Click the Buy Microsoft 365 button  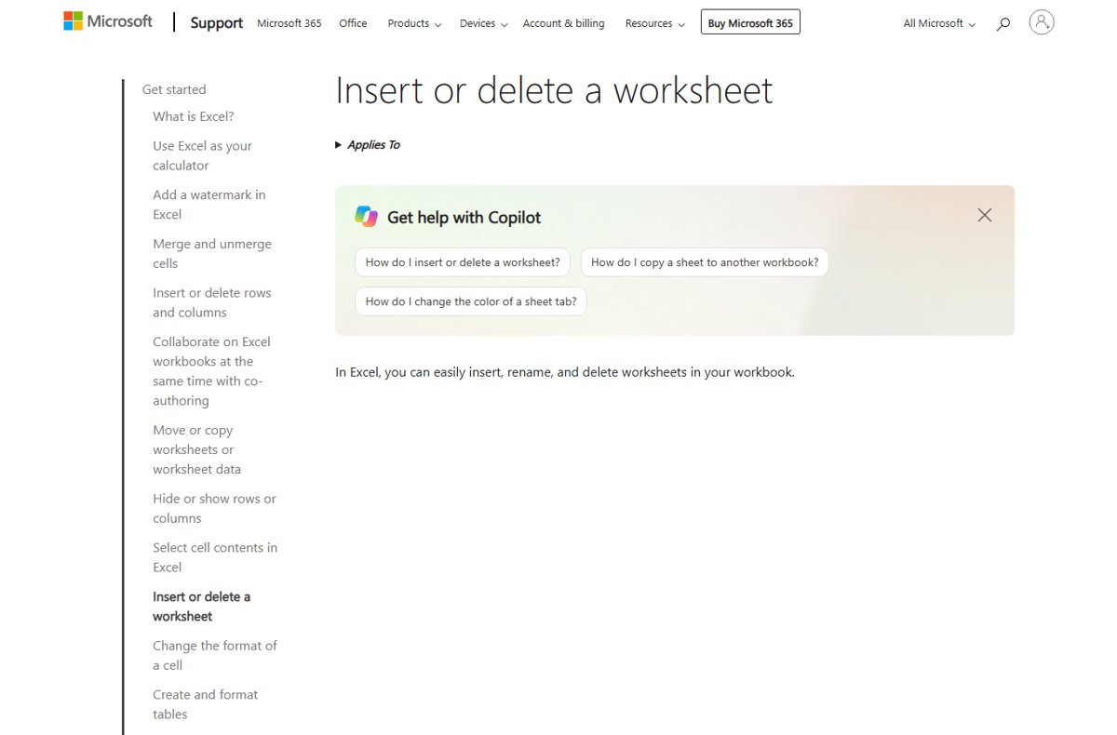point(750,23)
